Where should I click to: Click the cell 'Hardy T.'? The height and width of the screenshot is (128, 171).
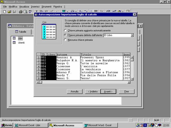pyautogui.click(x=68, y=75)
